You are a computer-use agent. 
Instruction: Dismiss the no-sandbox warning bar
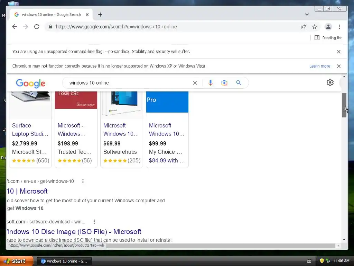pyautogui.click(x=339, y=52)
